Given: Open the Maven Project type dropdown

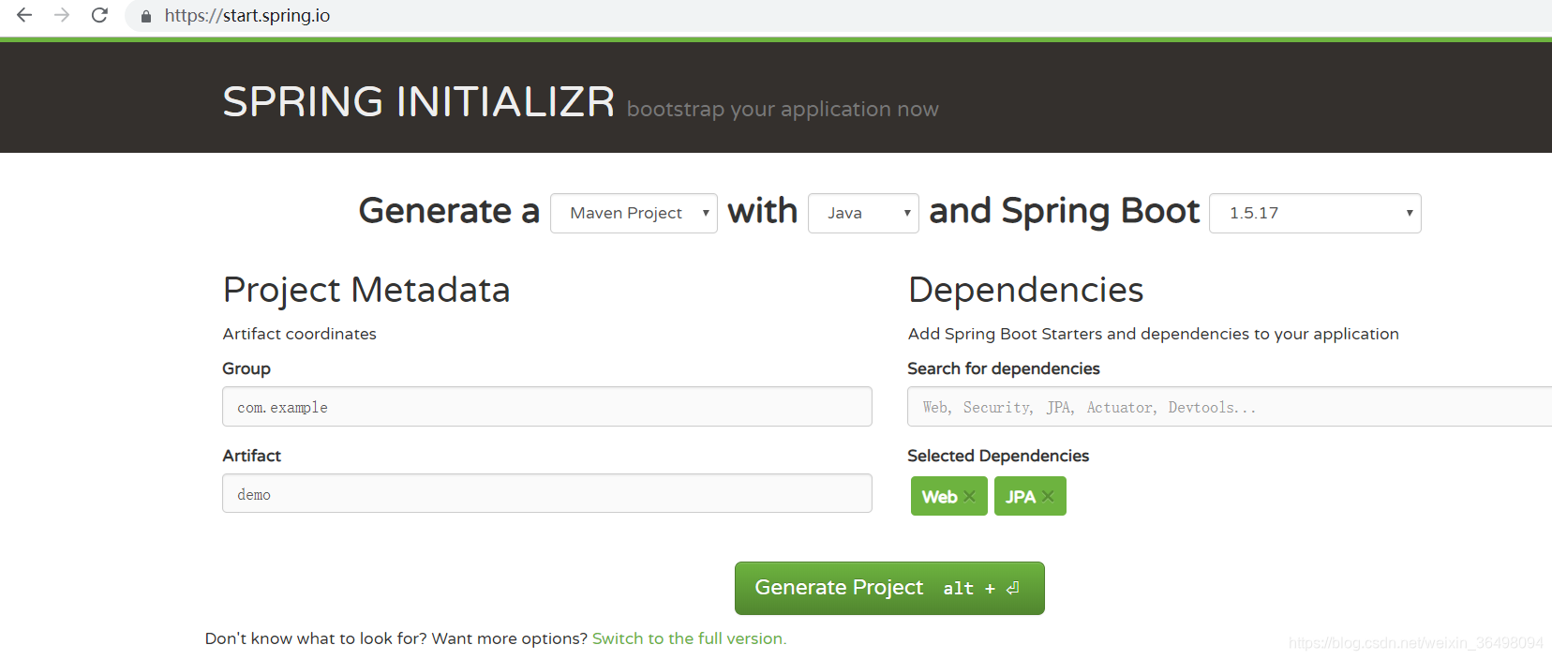Looking at the screenshot, I should [634, 213].
